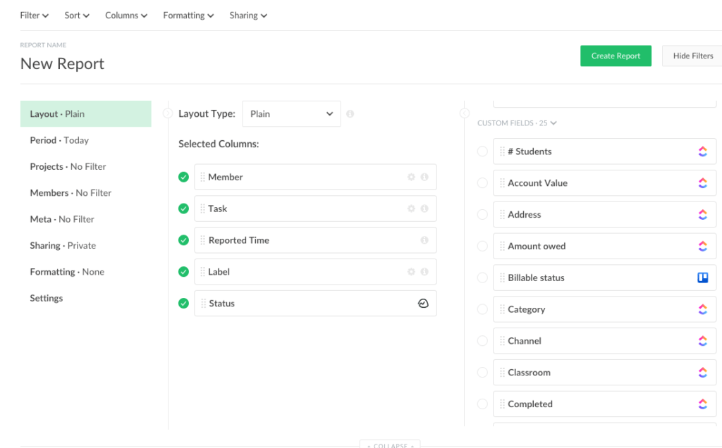This screenshot has height=448, width=722.
Task: Switch to the Settings section in sidebar
Action: [x=46, y=298]
